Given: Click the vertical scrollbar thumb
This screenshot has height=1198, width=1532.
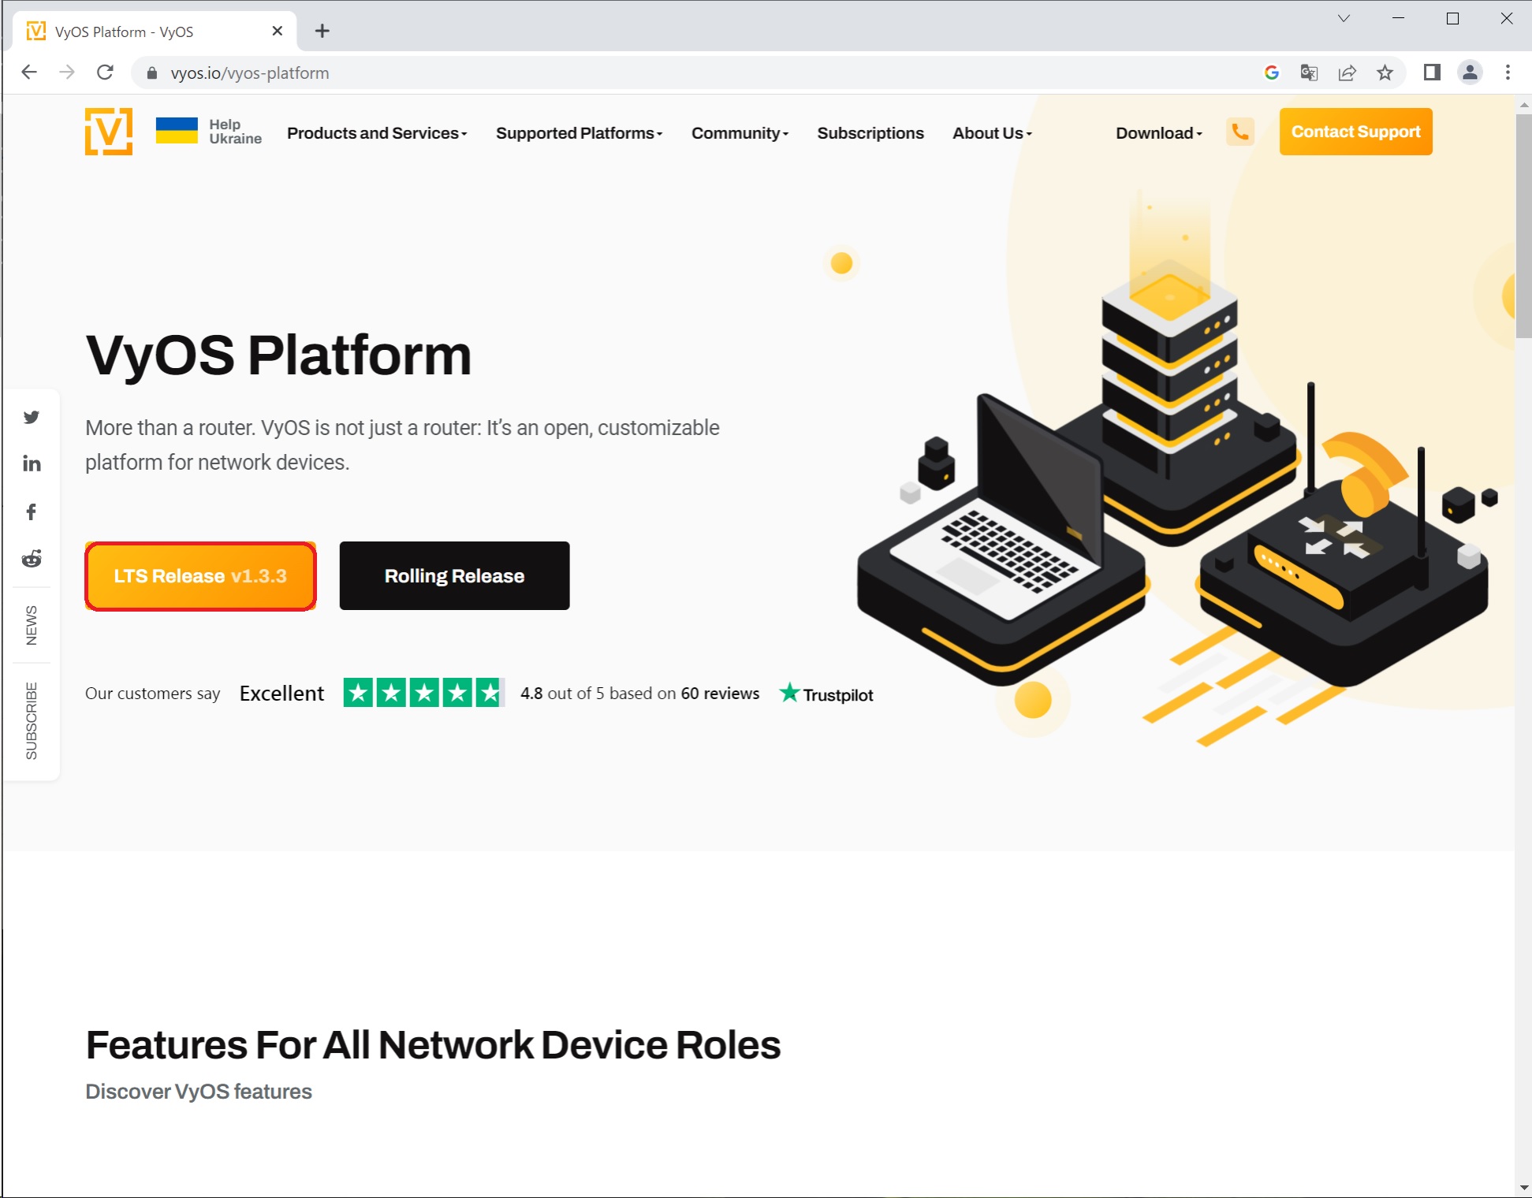Looking at the screenshot, I should click(1523, 225).
